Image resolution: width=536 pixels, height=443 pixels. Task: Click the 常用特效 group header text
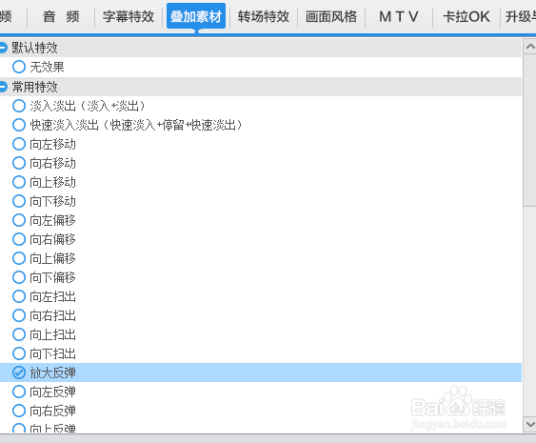(34, 87)
